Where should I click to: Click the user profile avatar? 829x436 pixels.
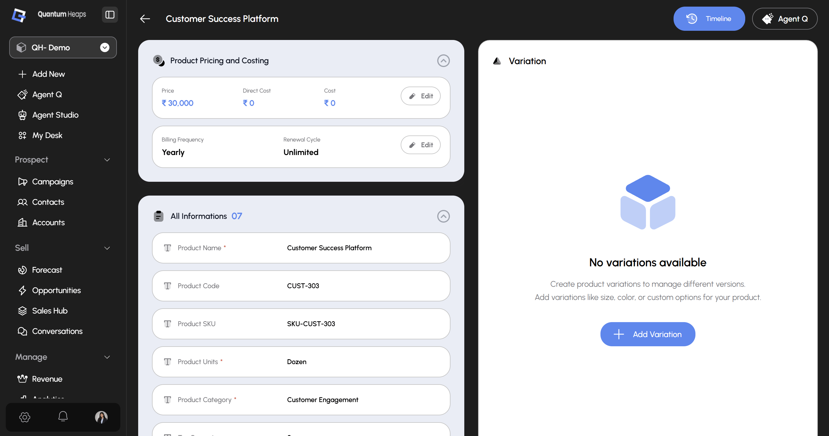click(101, 417)
